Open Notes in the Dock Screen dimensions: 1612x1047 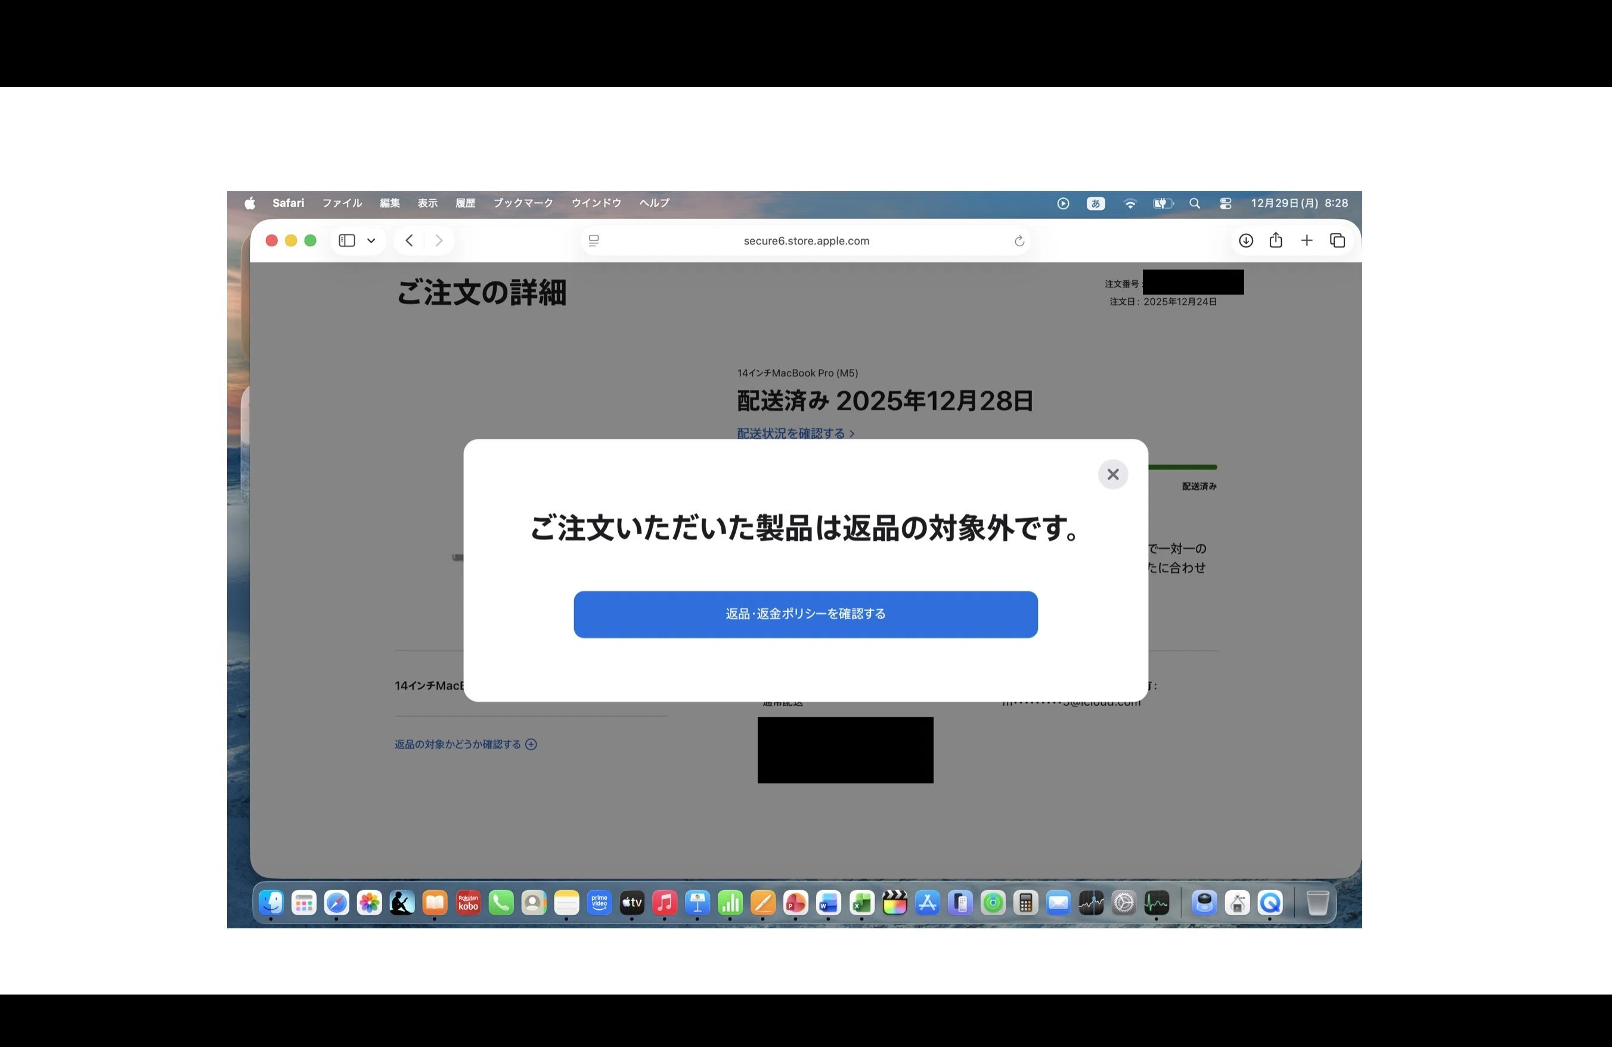point(566,903)
